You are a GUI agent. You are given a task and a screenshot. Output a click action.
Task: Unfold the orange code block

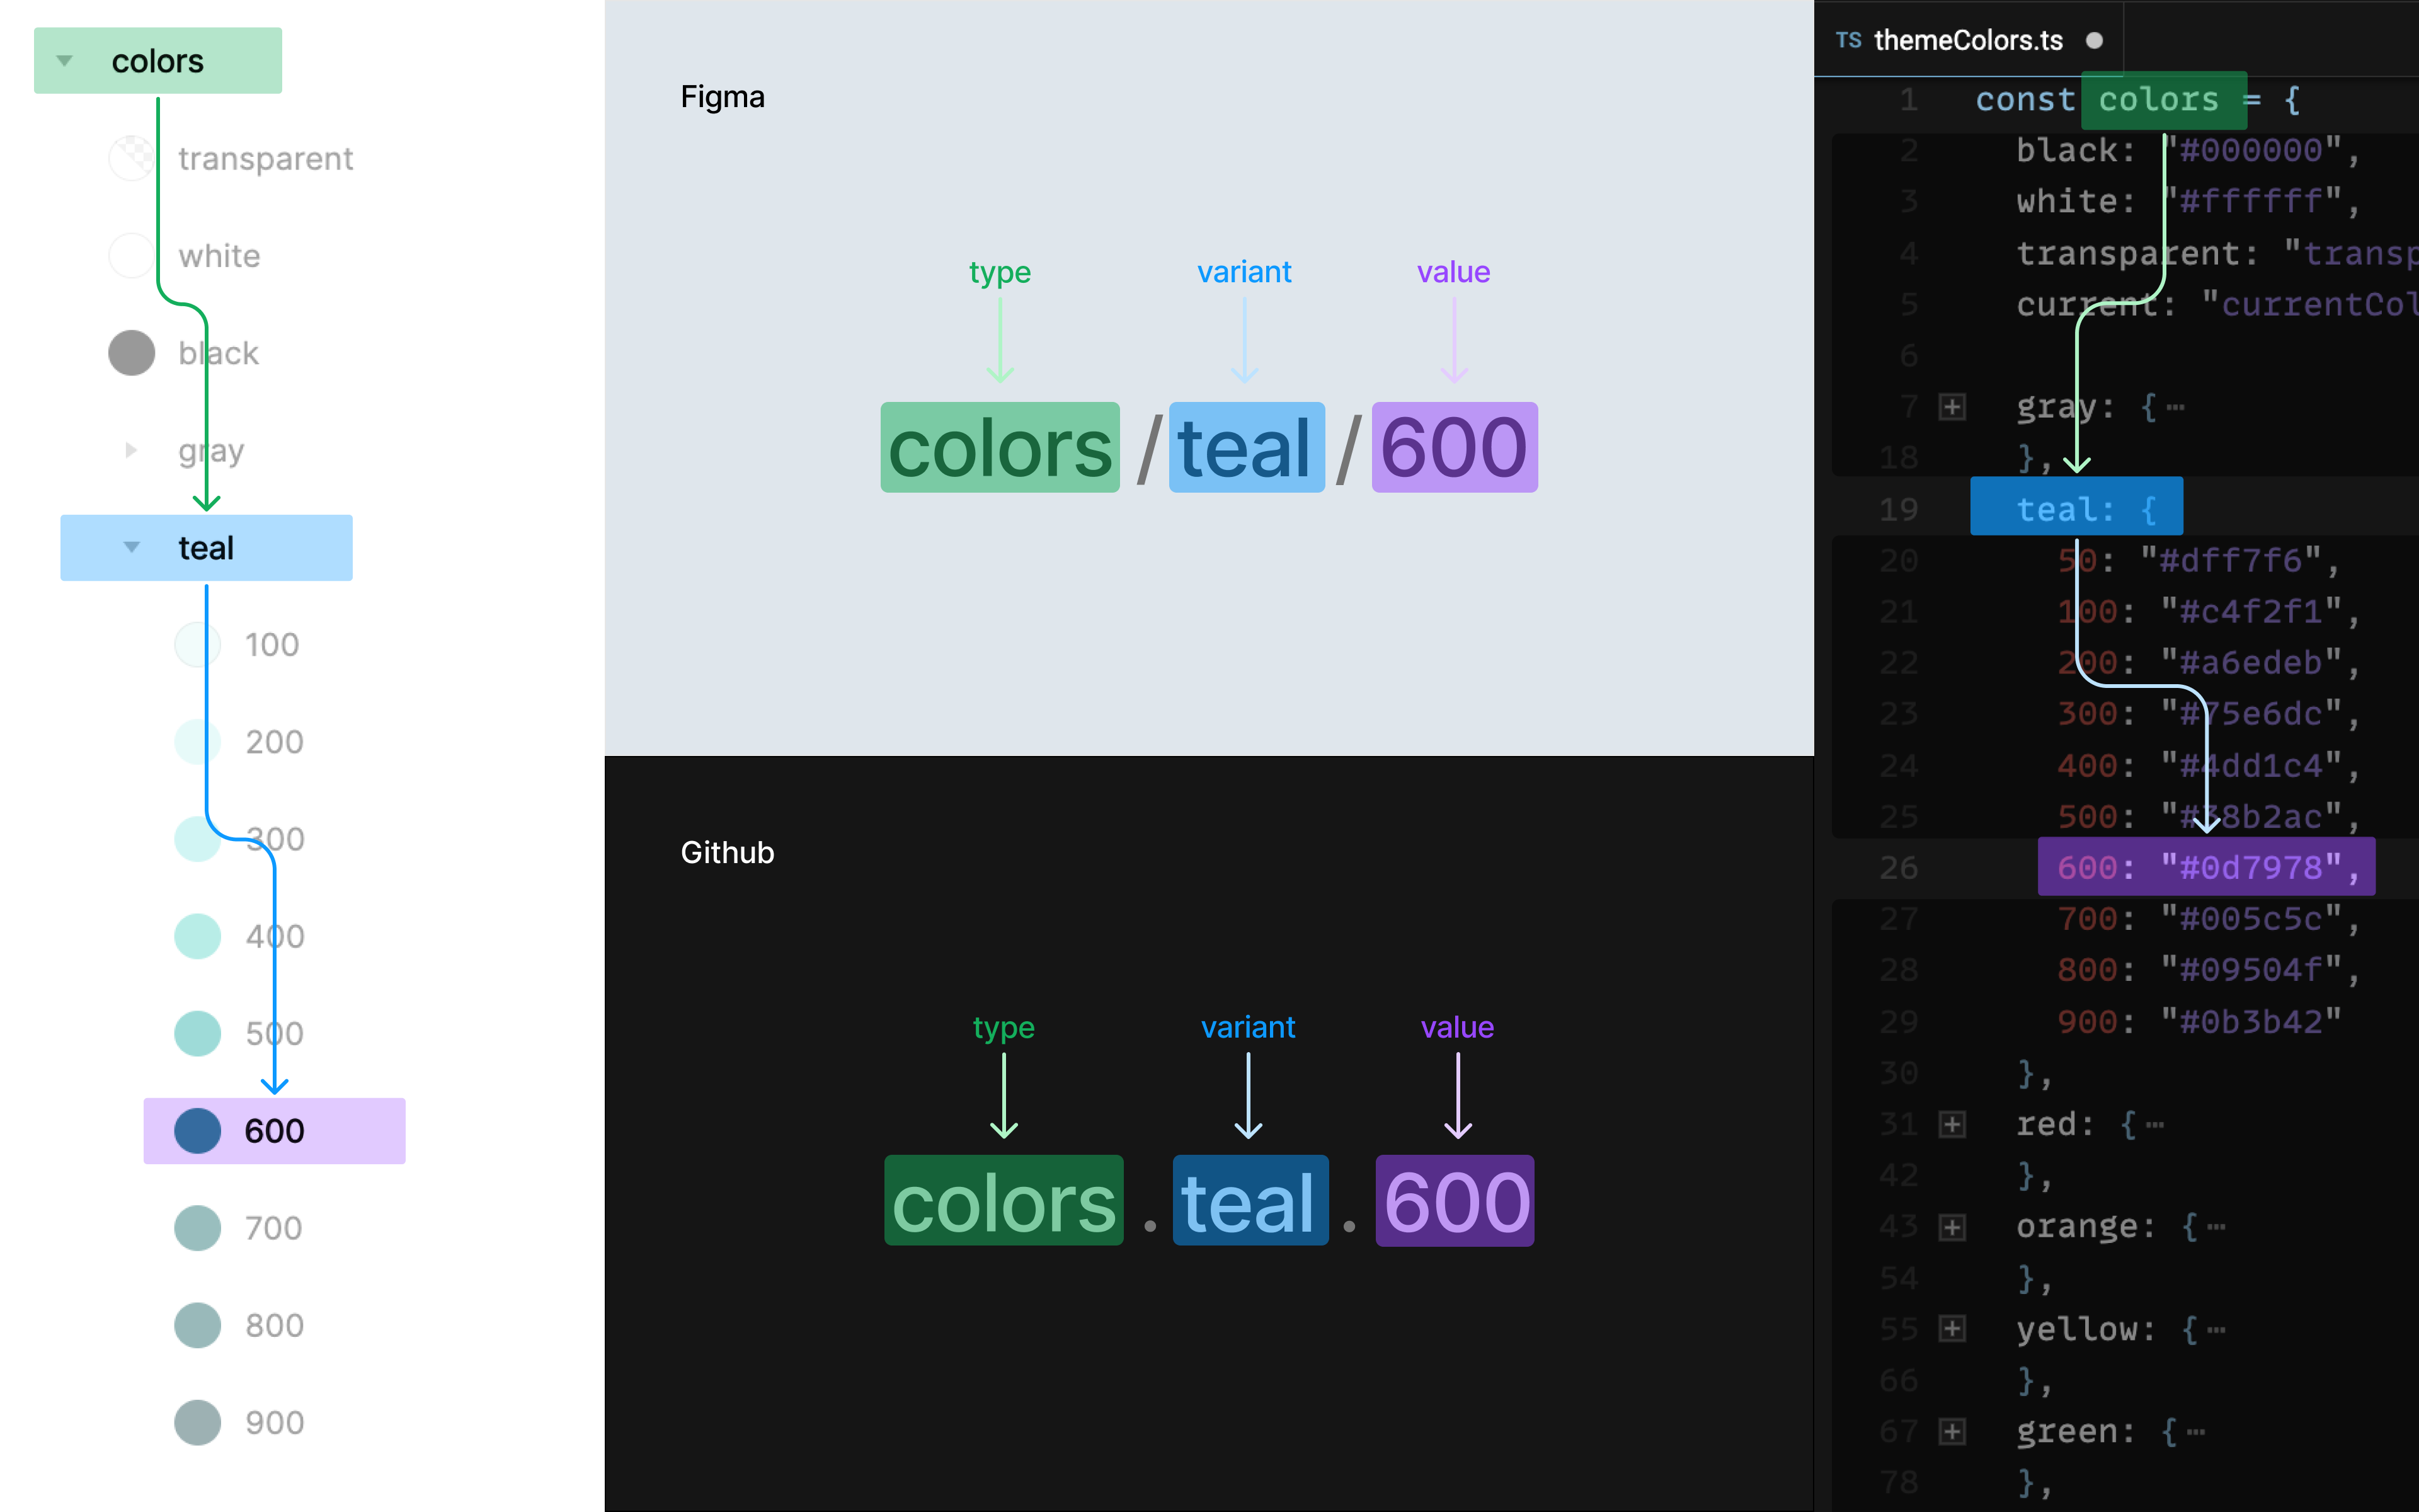click(1952, 1227)
